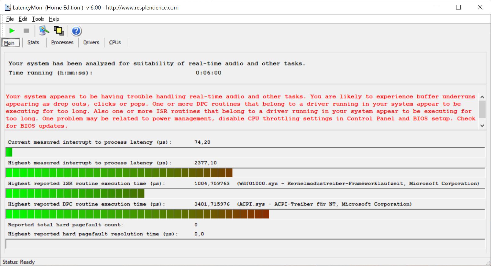Click the current latency progress bar
This screenshot has height=266, width=491.
click(245, 152)
